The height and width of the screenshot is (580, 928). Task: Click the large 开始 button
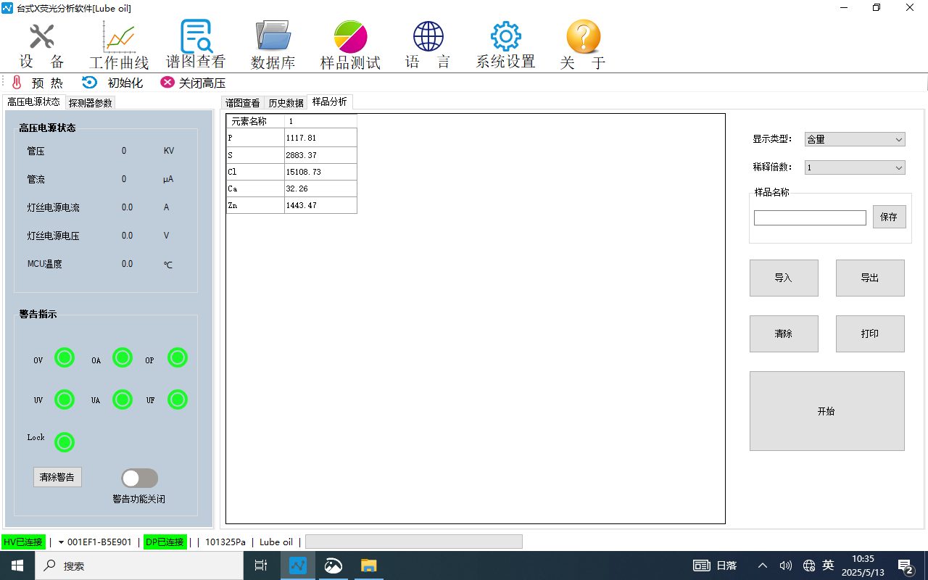pos(826,411)
